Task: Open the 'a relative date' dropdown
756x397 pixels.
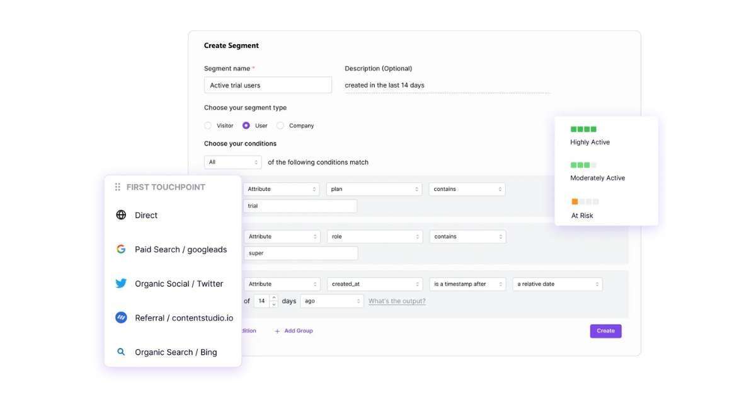Action: coord(558,284)
